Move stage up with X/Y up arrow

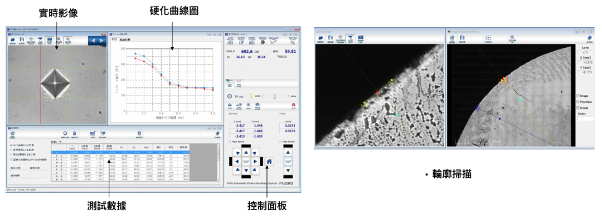[x=246, y=152]
